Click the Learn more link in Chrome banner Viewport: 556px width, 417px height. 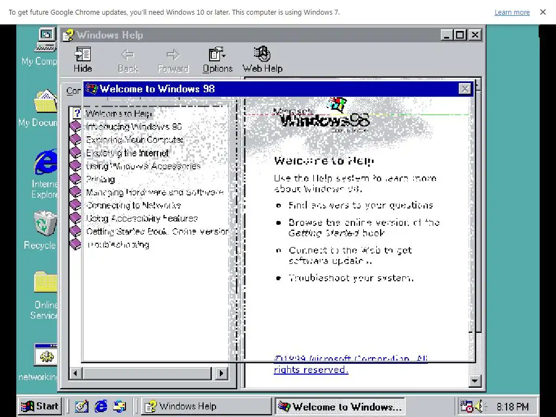512,12
